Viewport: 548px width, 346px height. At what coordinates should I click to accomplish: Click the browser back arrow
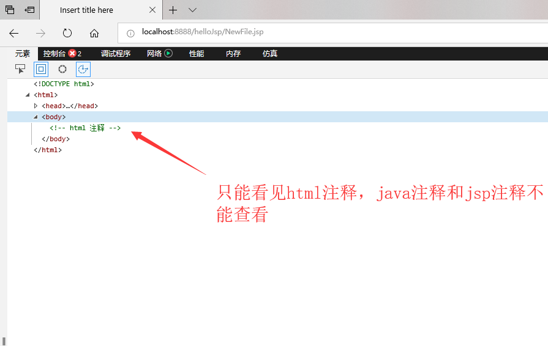pos(14,34)
